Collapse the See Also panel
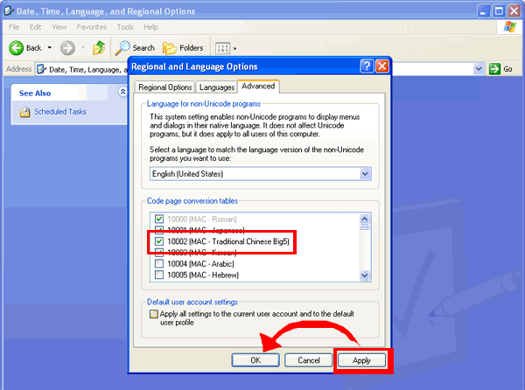Image resolution: width=525 pixels, height=390 pixels. pos(122,92)
